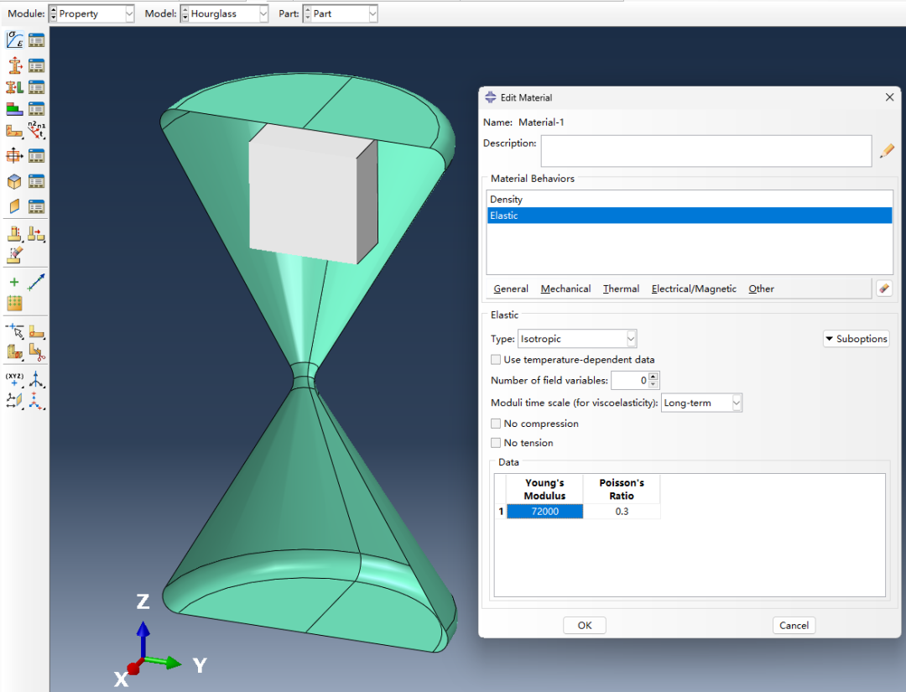906x692 pixels.
Task: Open the Section Assignment Manager
Action: tap(36, 87)
